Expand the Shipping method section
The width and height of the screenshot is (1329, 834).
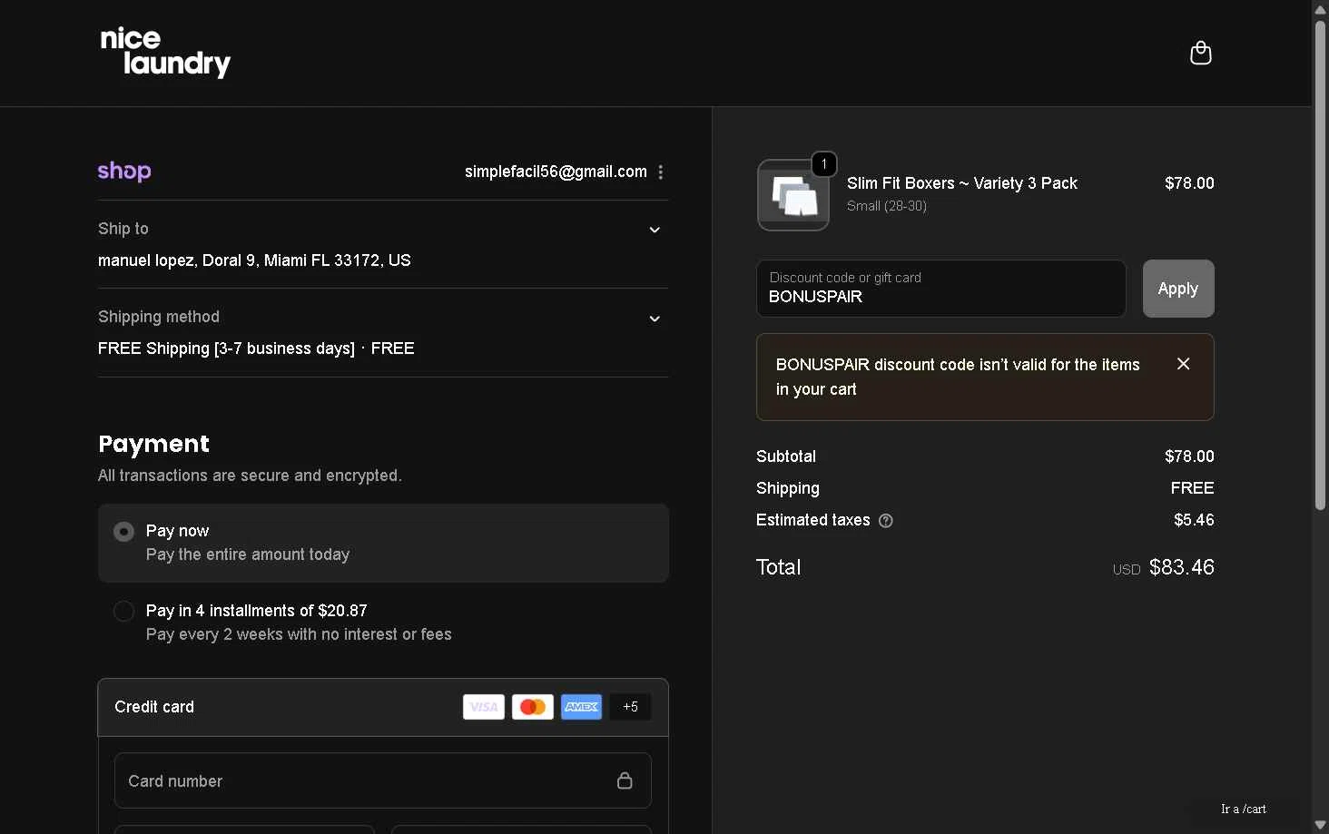tap(655, 319)
